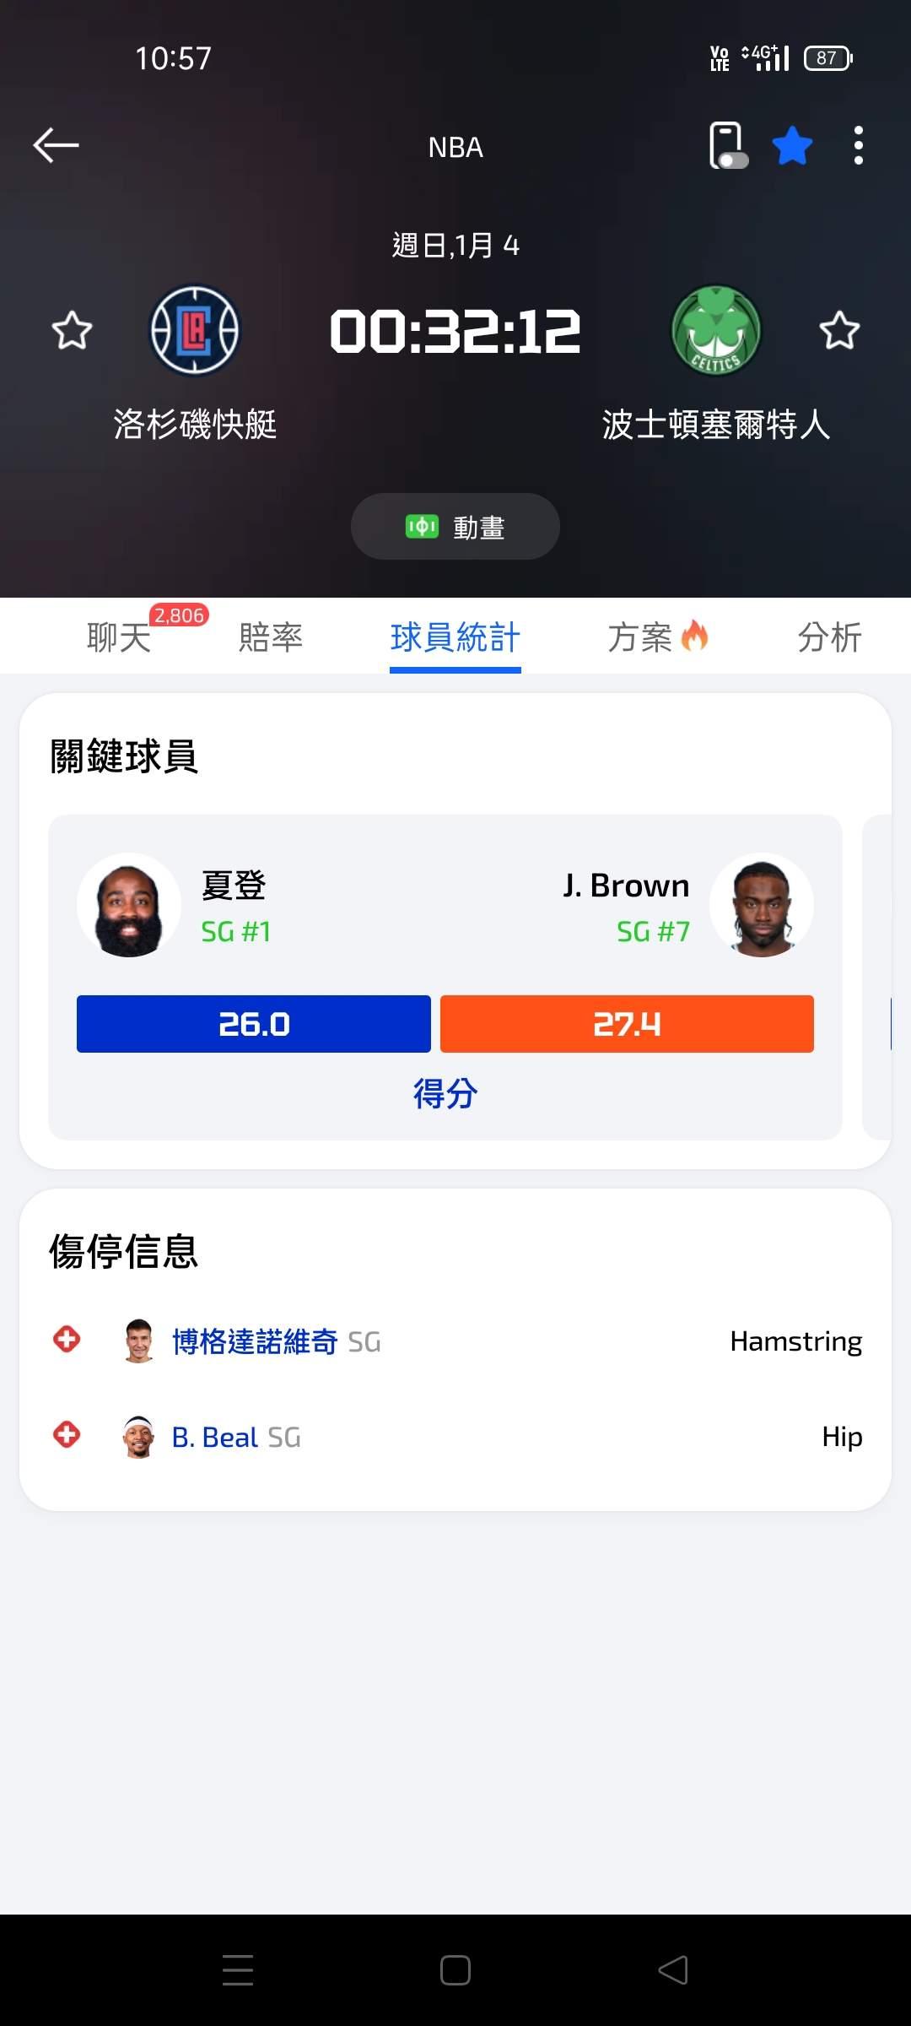911x2026 pixels.
Task: Open injured player B. Beal link
Action: [x=215, y=1437]
